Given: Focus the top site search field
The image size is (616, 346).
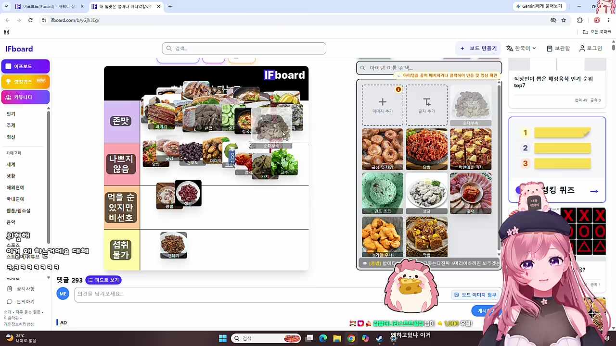Looking at the screenshot, I should point(244,49).
